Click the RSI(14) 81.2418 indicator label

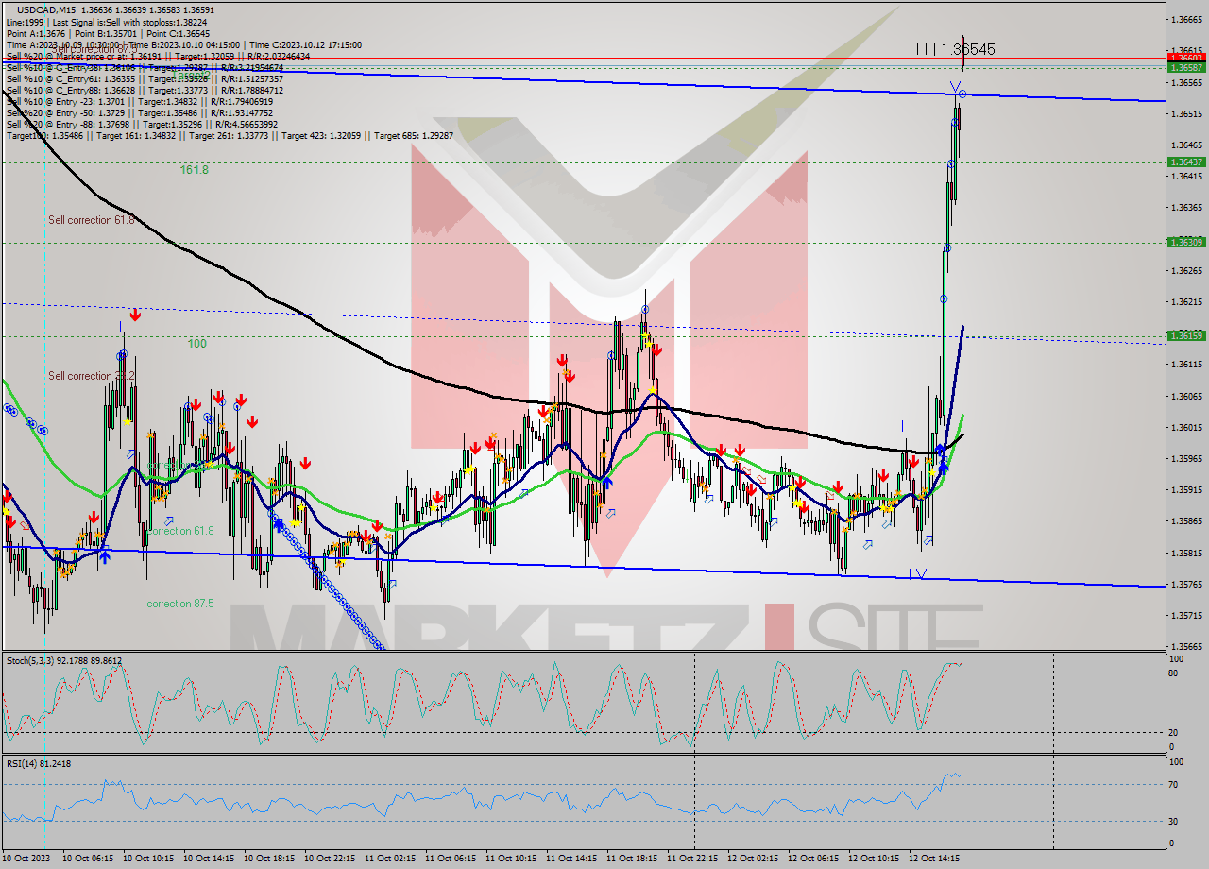(x=39, y=763)
